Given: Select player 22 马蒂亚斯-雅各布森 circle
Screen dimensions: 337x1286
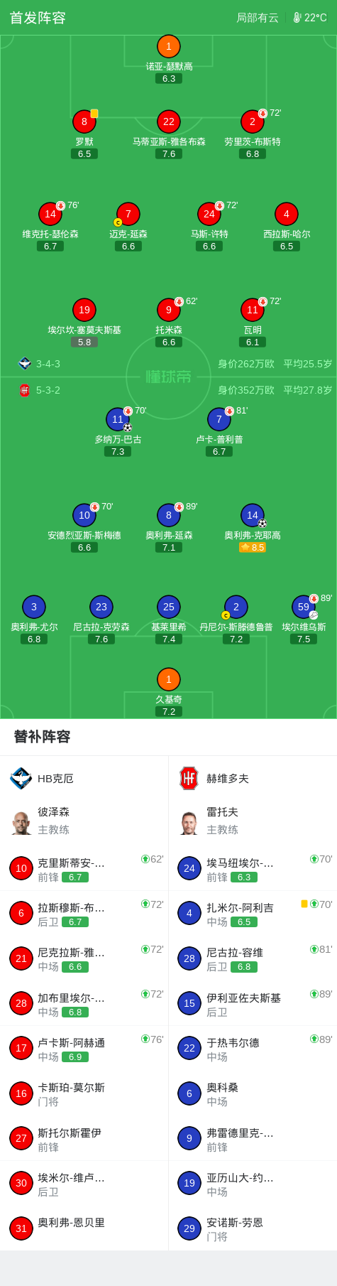Looking at the screenshot, I should click(x=169, y=121).
